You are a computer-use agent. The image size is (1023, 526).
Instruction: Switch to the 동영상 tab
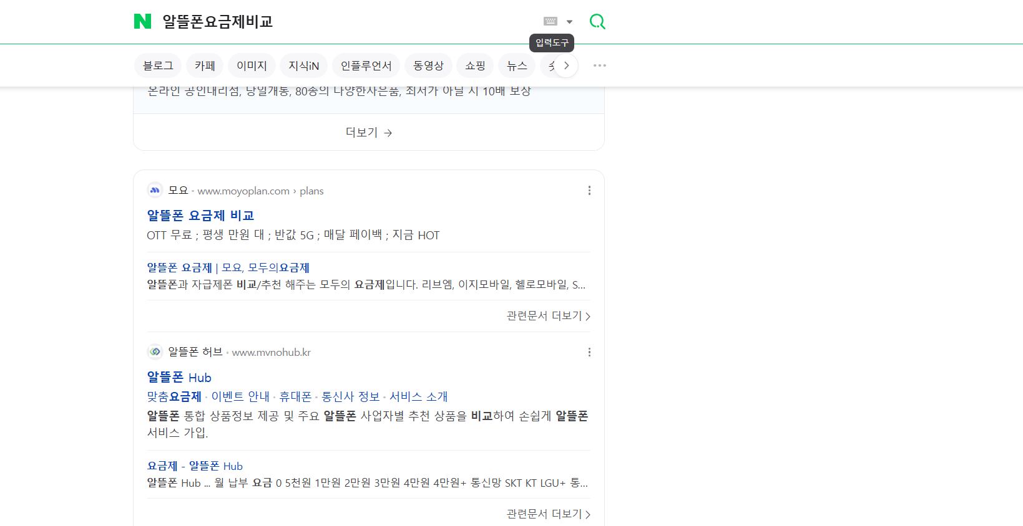click(428, 65)
